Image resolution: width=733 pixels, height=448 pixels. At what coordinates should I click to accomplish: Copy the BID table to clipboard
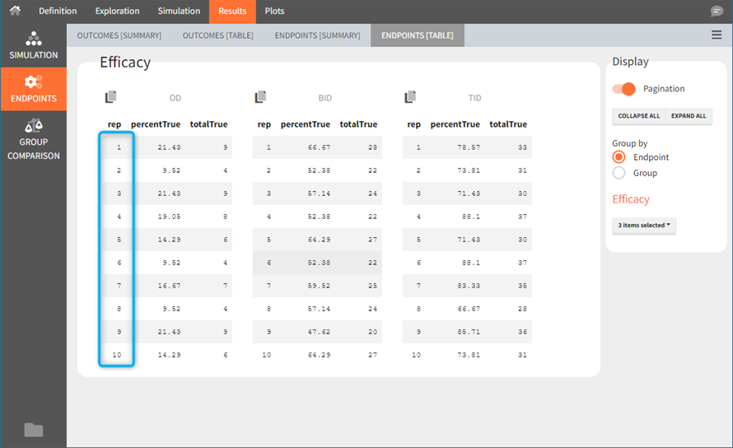(x=261, y=97)
